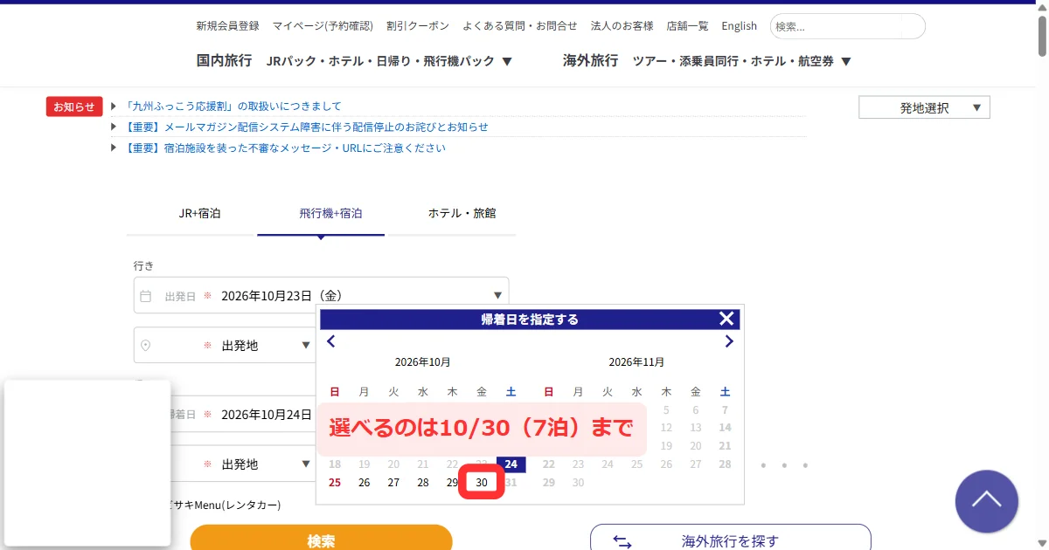
Task: Click the 検索... search input field
Action: (847, 26)
